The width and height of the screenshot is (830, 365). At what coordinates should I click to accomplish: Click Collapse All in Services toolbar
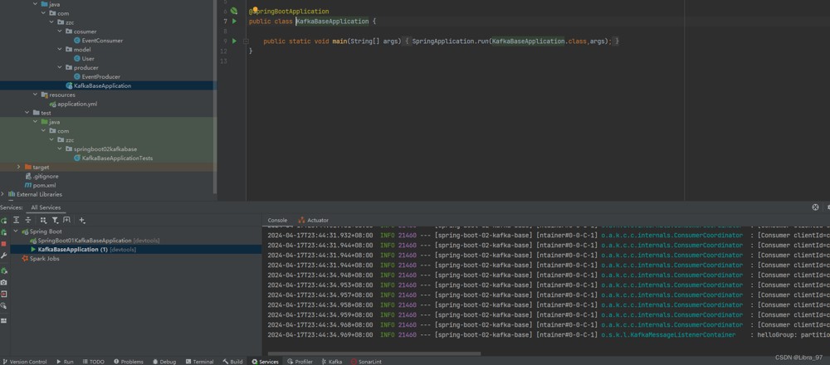(x=28, y=220)
